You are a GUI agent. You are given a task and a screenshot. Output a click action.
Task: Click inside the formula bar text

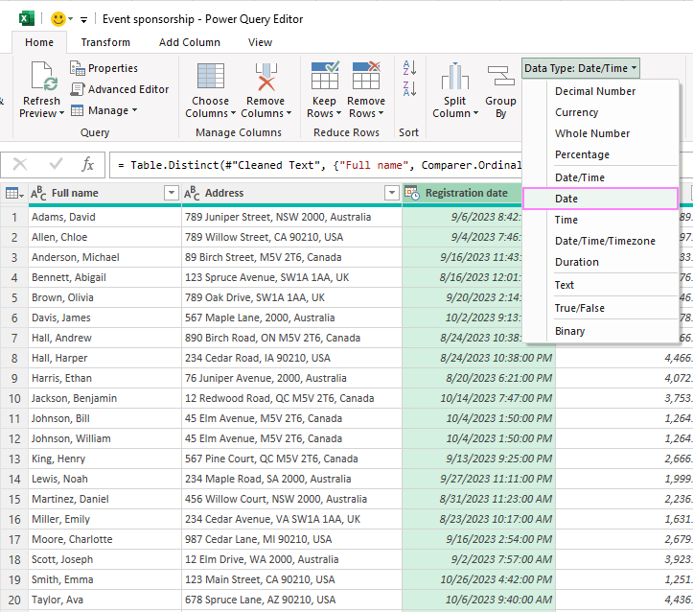point(319,165)
